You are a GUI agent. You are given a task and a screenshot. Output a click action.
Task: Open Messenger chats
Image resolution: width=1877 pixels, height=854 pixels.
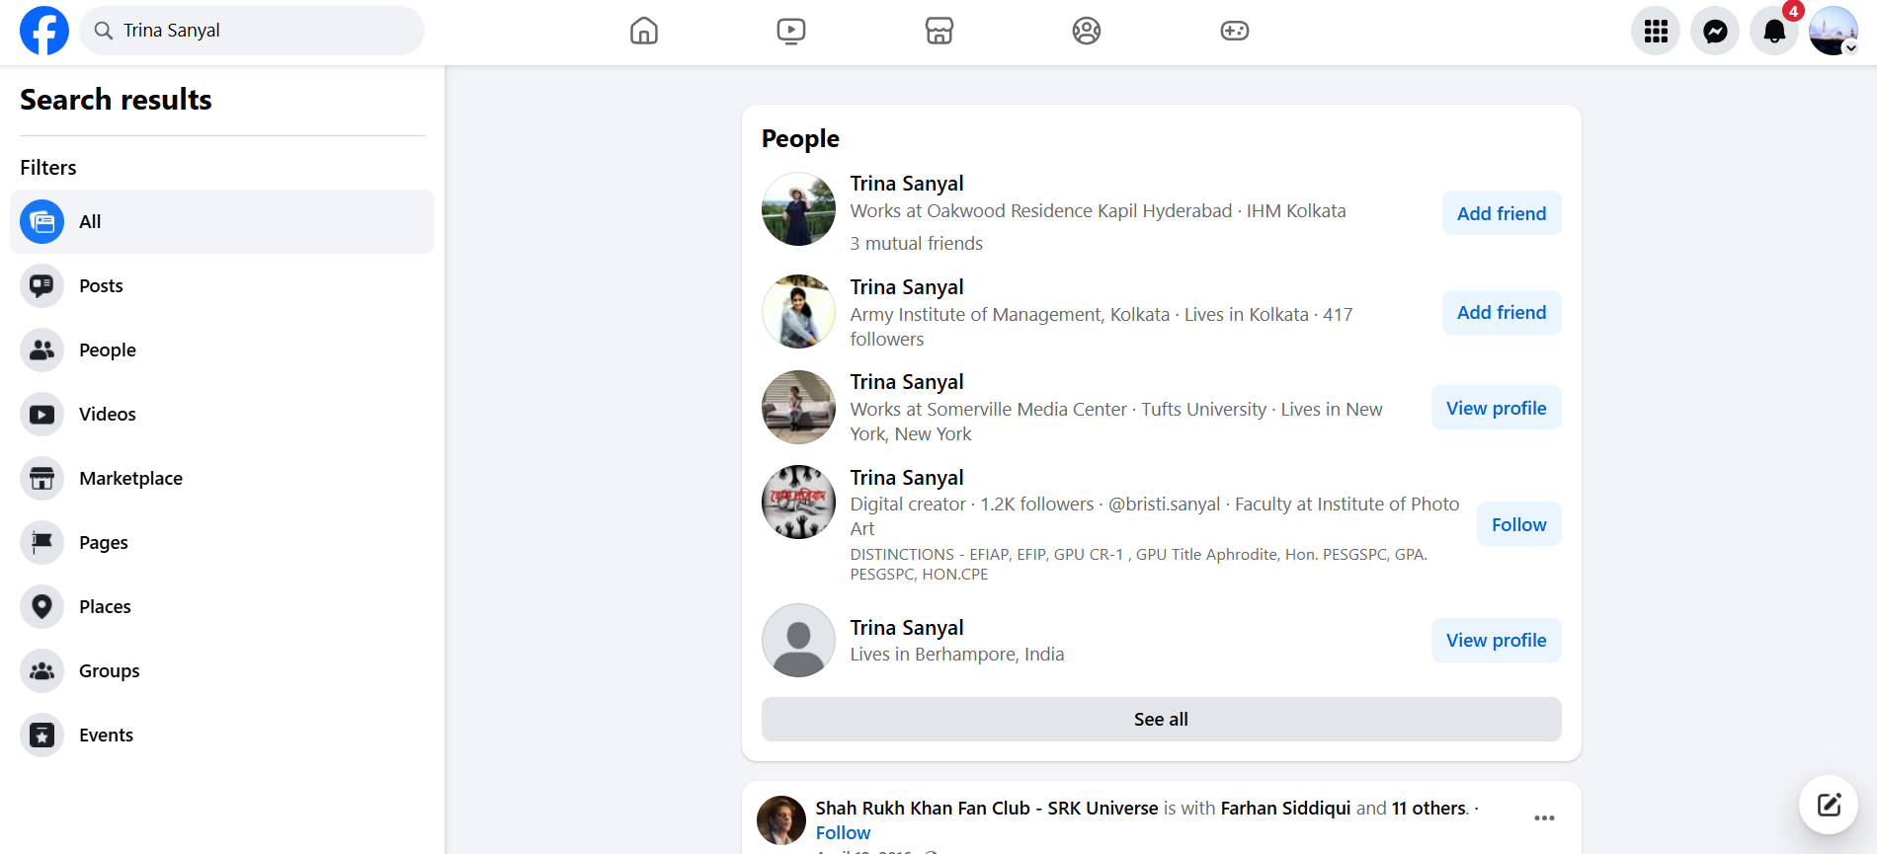point(1714,31)
